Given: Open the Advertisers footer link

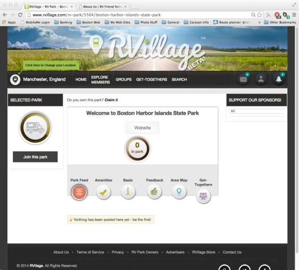Looking at the screenshot, I should [x=175, y=252].
